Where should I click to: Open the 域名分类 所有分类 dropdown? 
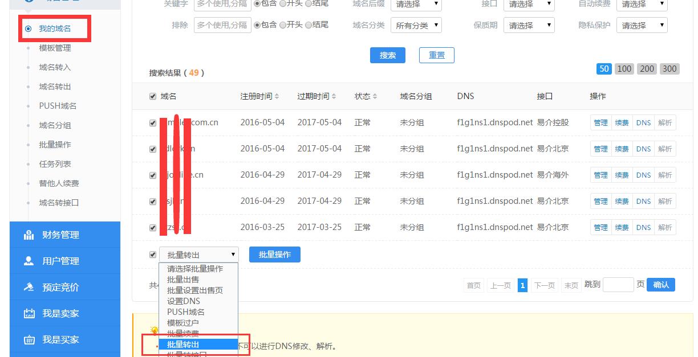416,25
